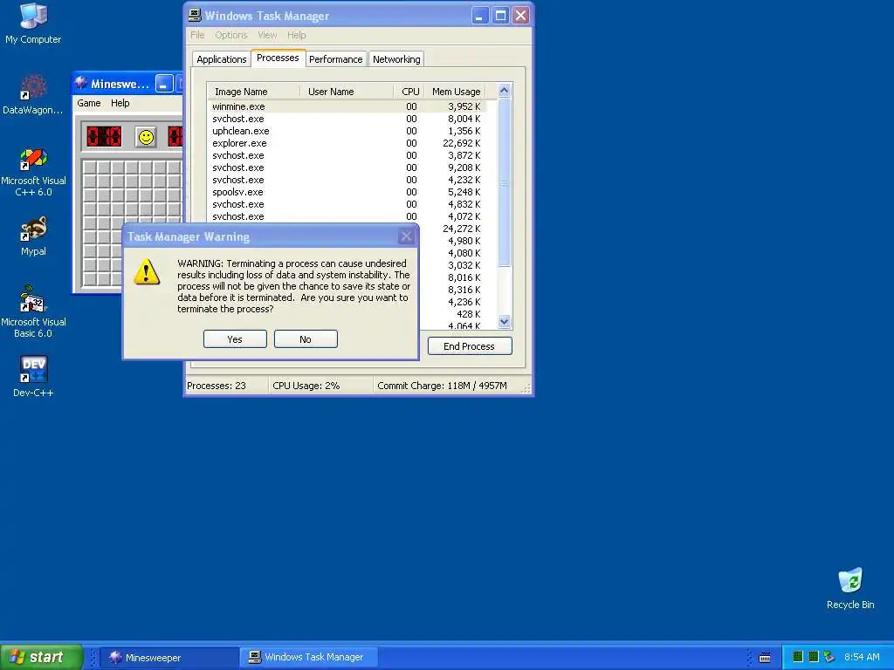The image size is (894, 670).
Task: Select the Processes tab
Action: [x=278, y=58]
